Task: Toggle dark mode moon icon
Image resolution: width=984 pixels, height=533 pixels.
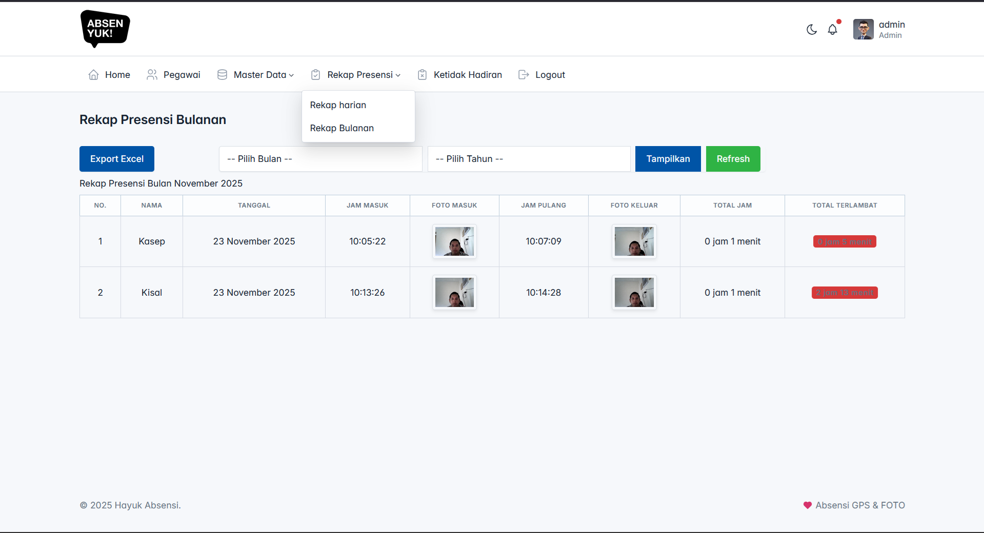Action: pyautogui.click(x=811, y=30)
